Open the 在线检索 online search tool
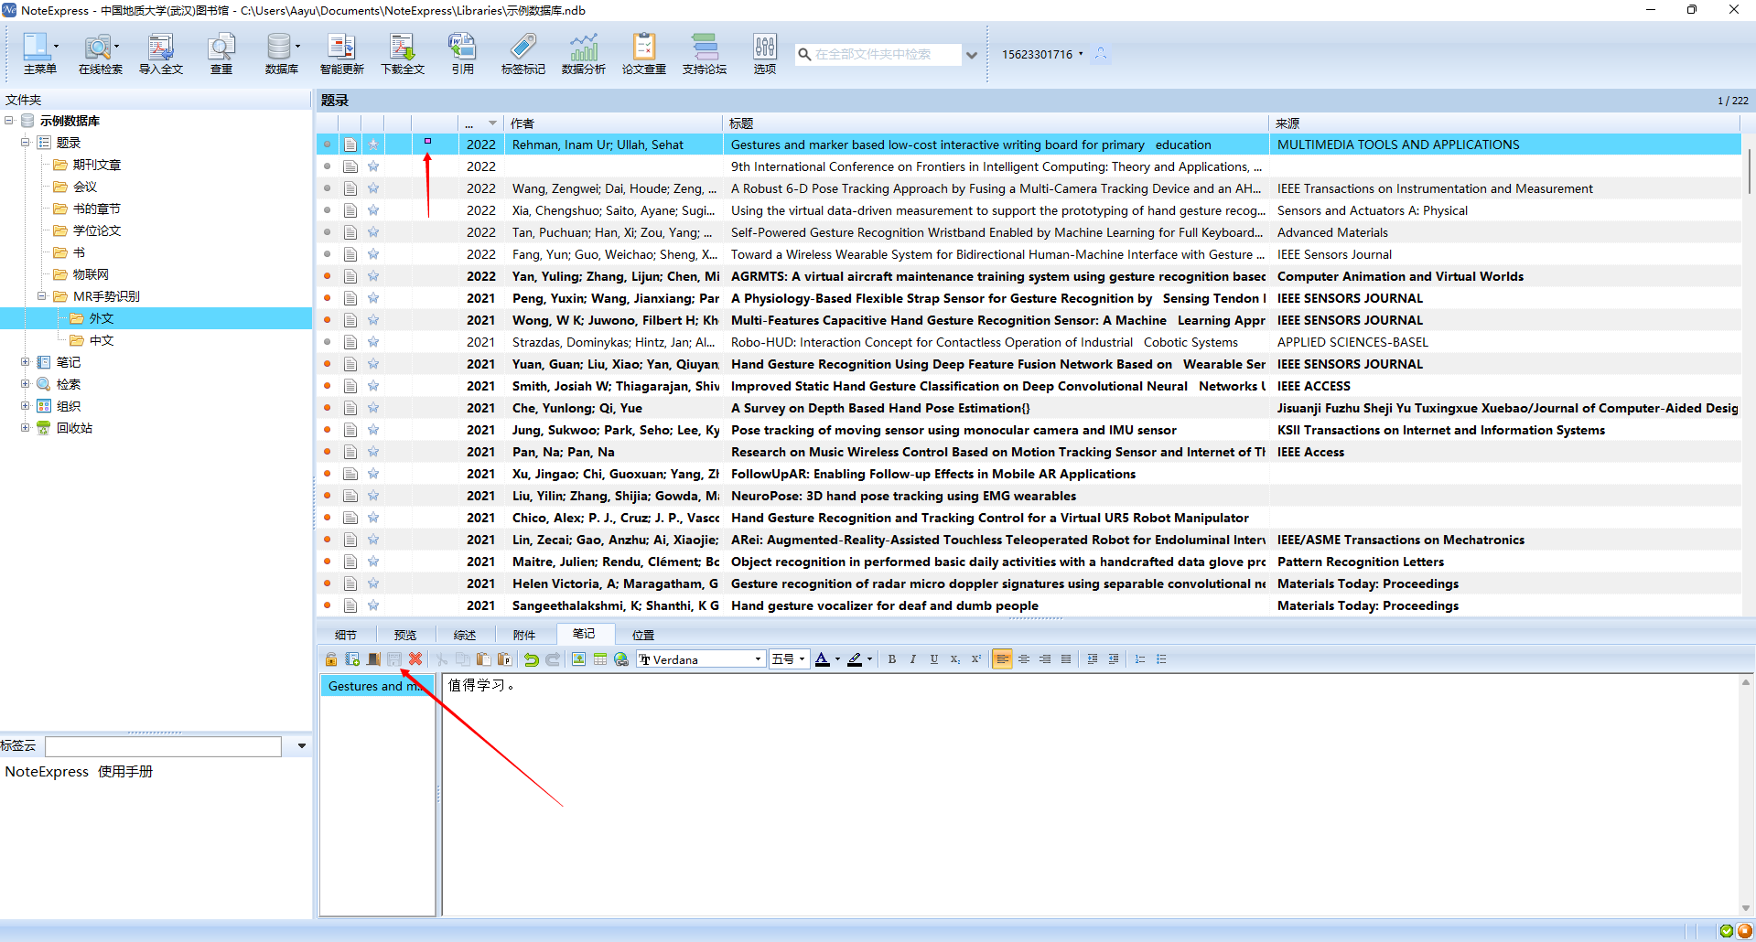Screen dimensions: 1756x942 click(x=100, y=54)
